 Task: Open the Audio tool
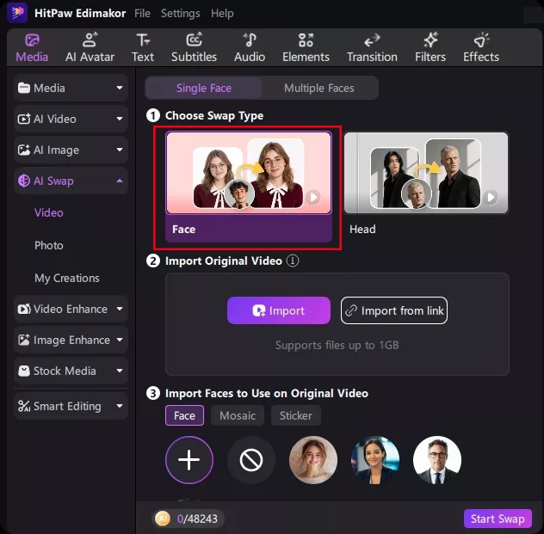coord(250,48)
